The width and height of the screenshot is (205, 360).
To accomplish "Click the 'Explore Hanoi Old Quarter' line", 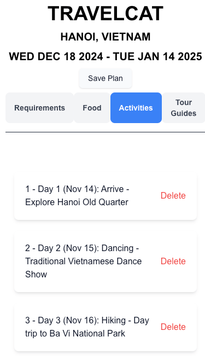I will point(77,202).
